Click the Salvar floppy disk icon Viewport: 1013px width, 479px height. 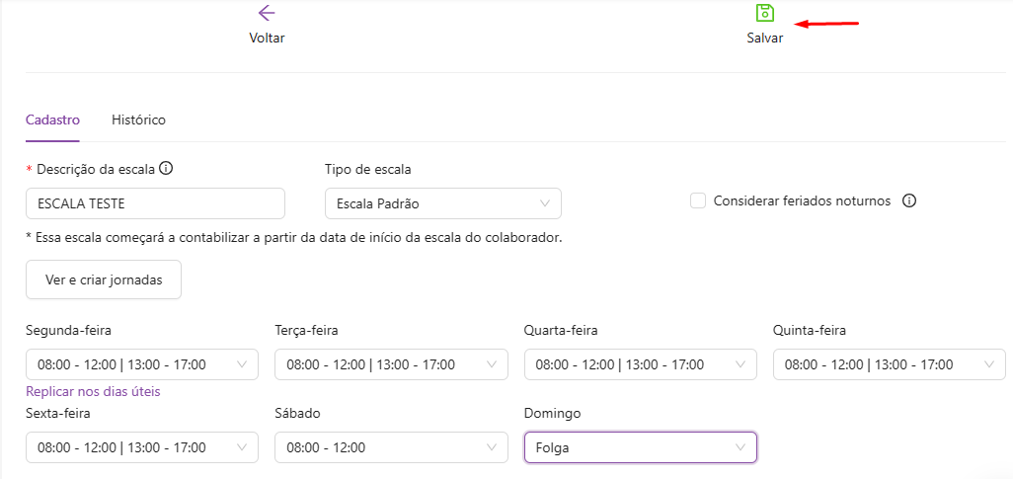pos(764,13)
